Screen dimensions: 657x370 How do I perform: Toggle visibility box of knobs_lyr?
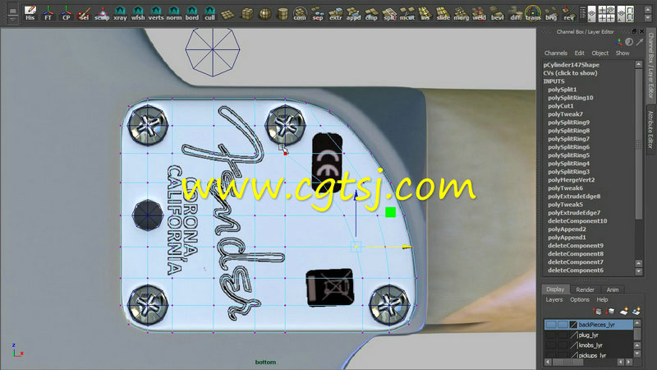click(x=550, y=345)
